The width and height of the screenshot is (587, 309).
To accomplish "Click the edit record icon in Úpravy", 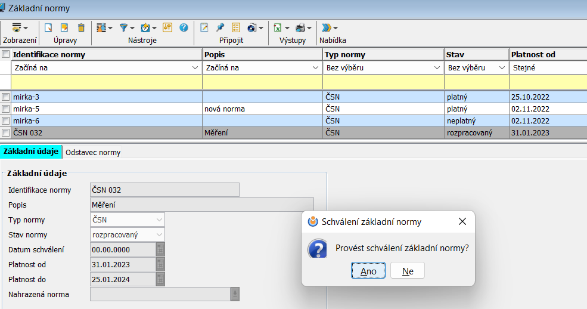I will 64,27.
